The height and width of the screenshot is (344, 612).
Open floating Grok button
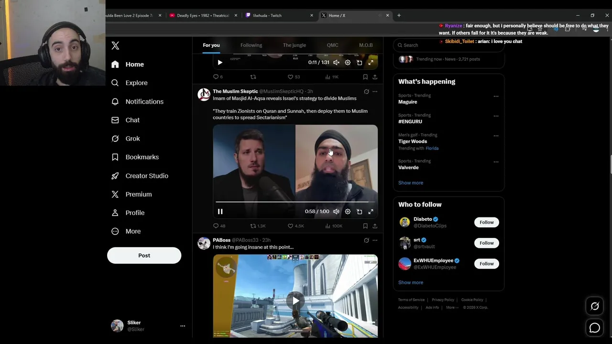595,306
